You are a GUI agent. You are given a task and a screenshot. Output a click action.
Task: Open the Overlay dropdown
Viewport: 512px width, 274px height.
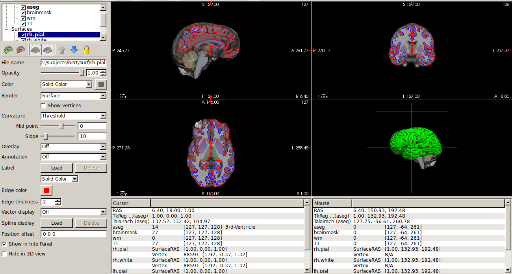tap(74, 147)
